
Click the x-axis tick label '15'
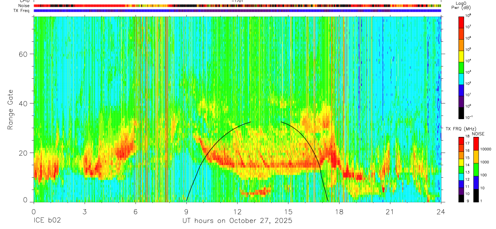click(288, 212)
